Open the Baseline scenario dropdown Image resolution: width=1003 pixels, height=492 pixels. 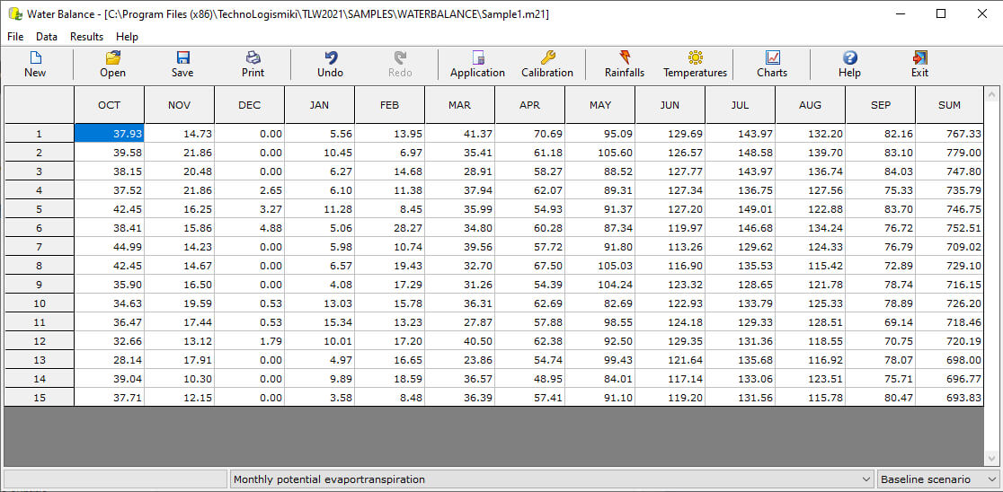991,479
